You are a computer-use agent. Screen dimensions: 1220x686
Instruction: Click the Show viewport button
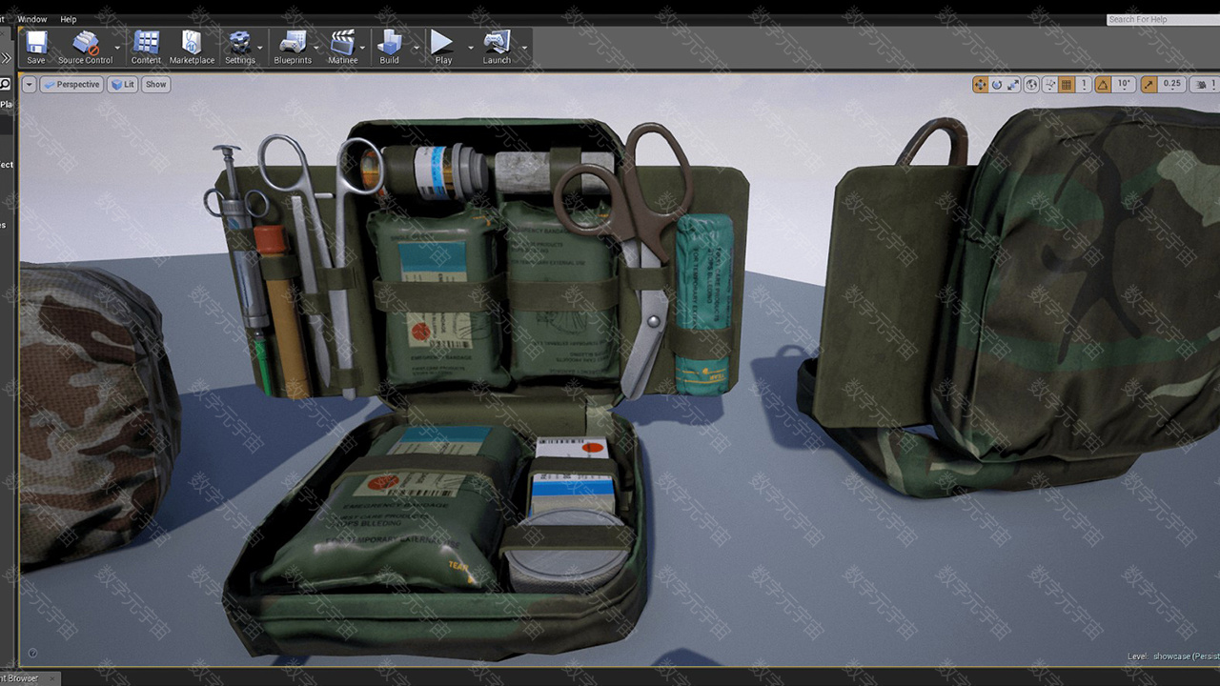click(x=155, y=85)
